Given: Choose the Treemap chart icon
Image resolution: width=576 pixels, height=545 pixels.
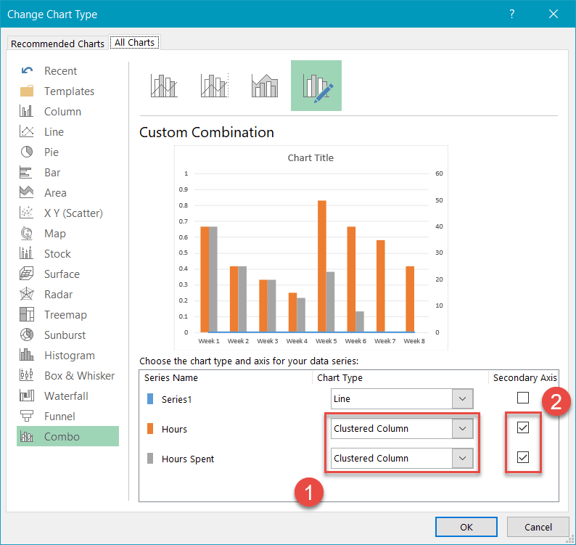Looking at the screenshot, I should pos(26,314).
